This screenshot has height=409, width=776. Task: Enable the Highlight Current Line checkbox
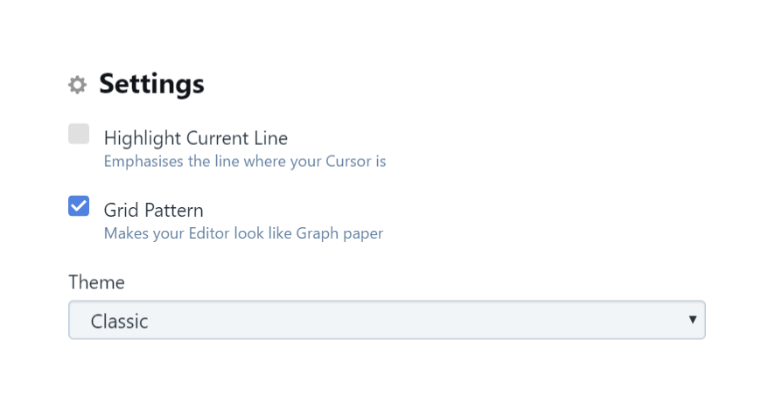[79, 134]
